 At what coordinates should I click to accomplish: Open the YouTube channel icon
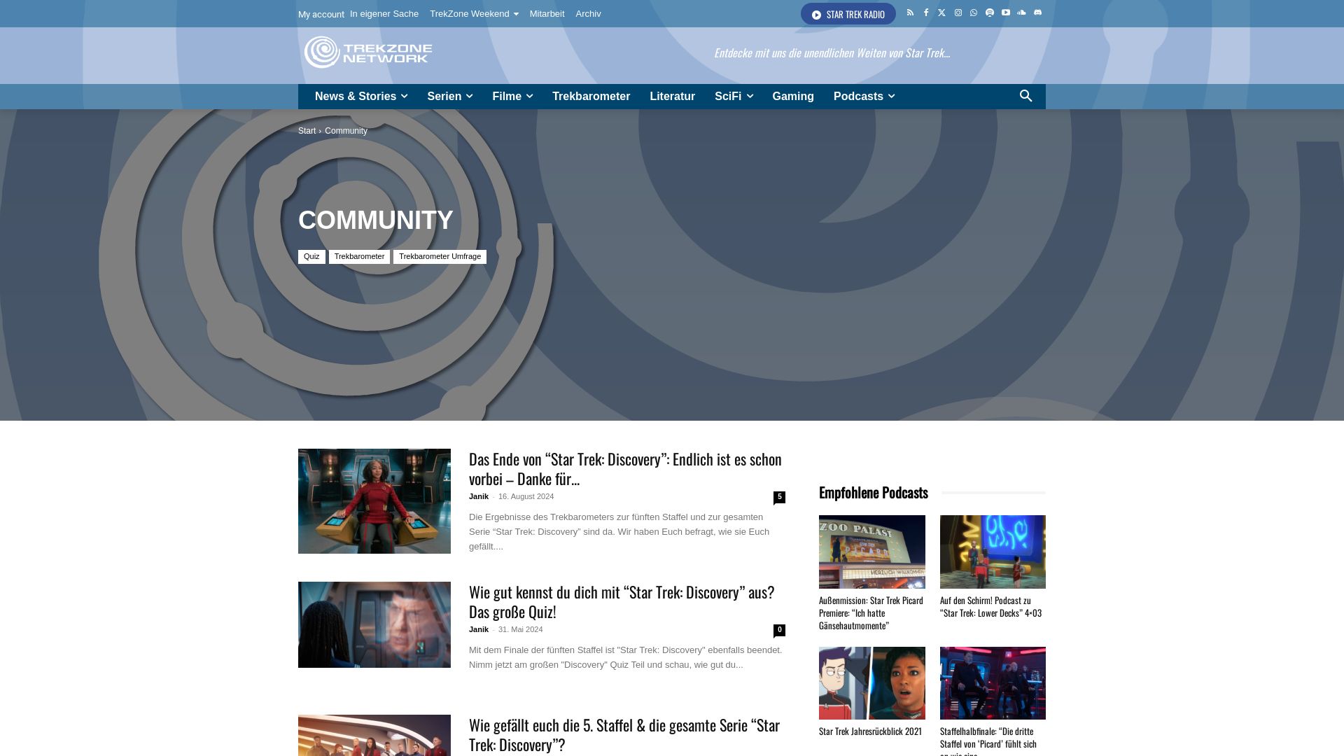1006,13
